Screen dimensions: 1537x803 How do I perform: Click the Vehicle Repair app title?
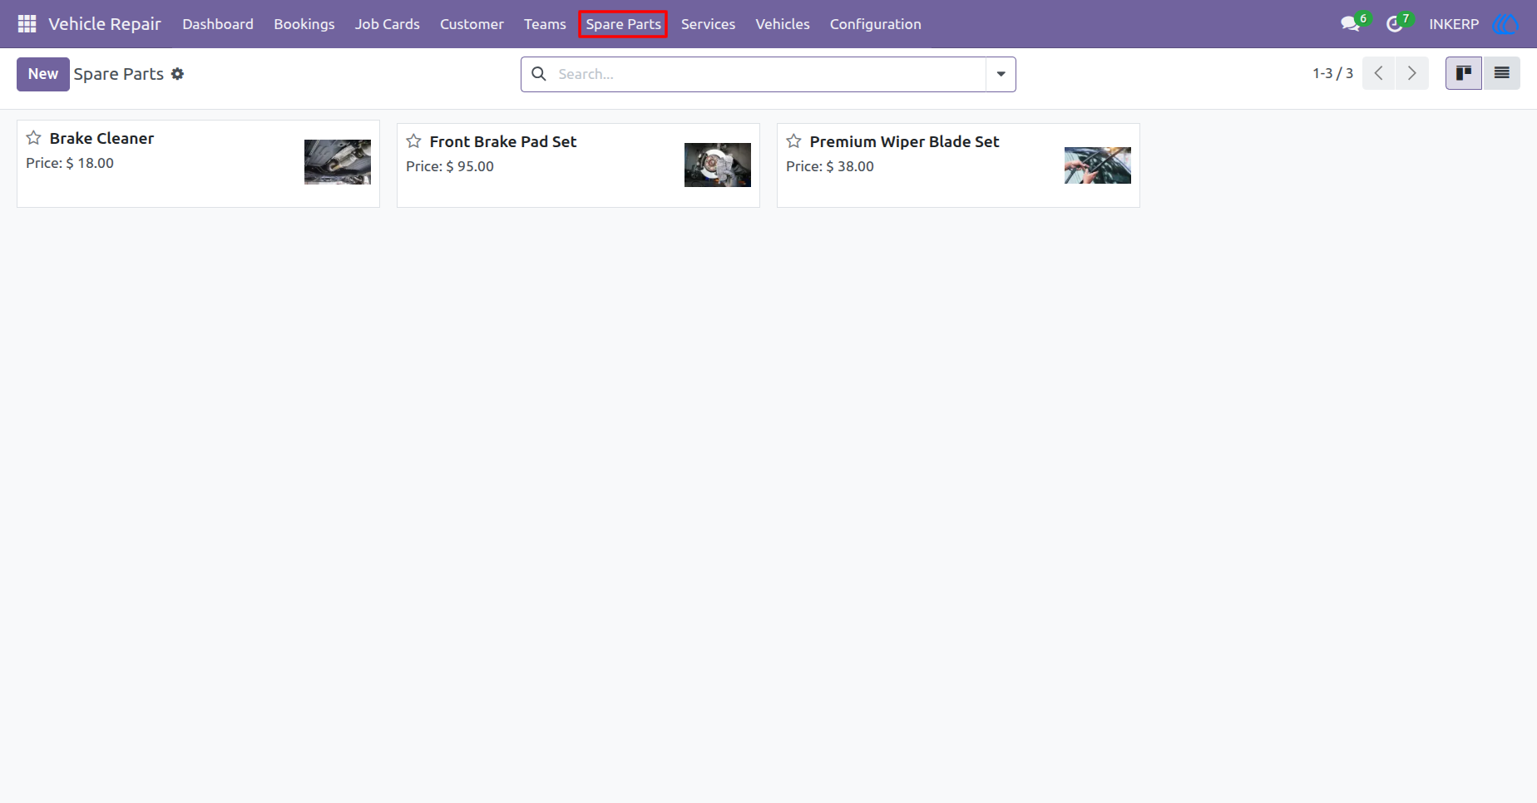(105, 24)
